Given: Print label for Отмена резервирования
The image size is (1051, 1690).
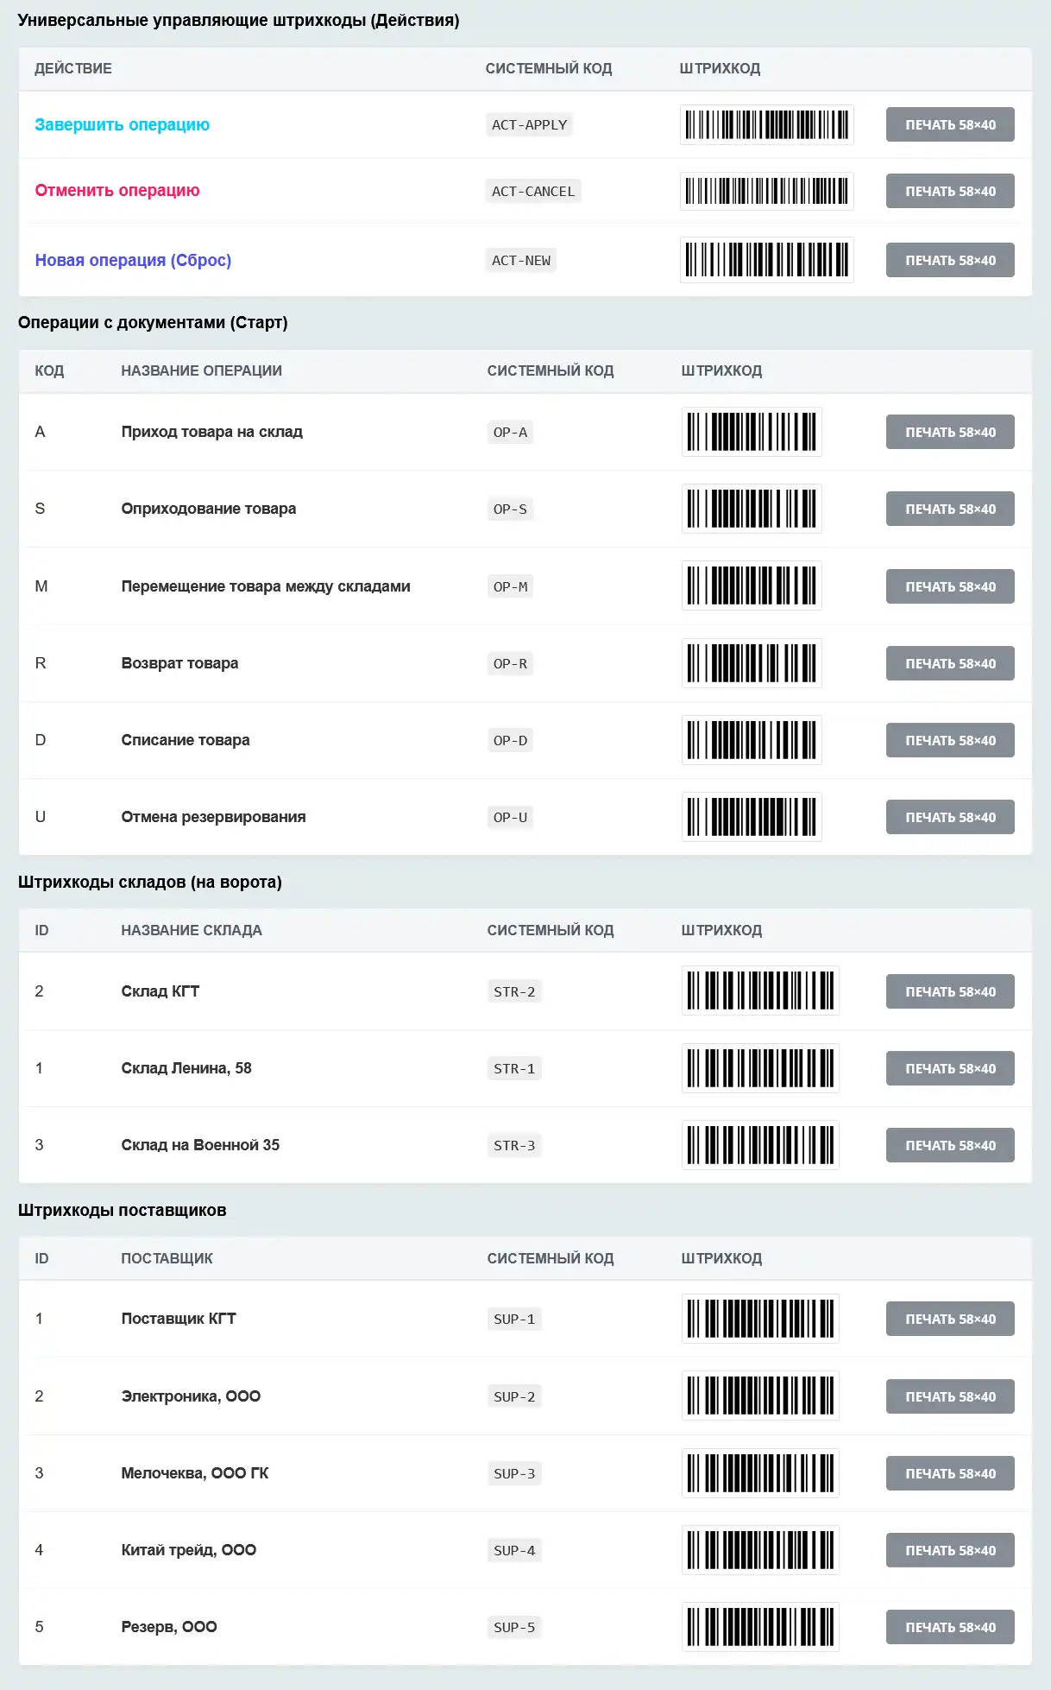Looking at the screenshot, I should tap(949, 817).
